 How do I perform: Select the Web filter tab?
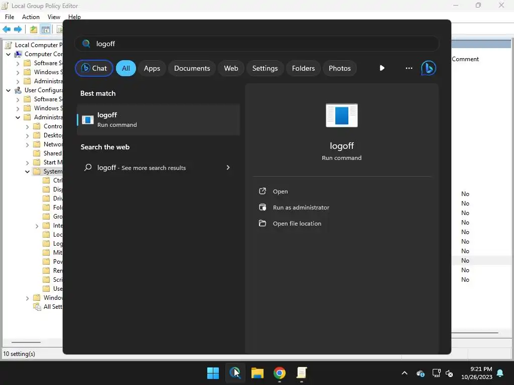point(231,68)
